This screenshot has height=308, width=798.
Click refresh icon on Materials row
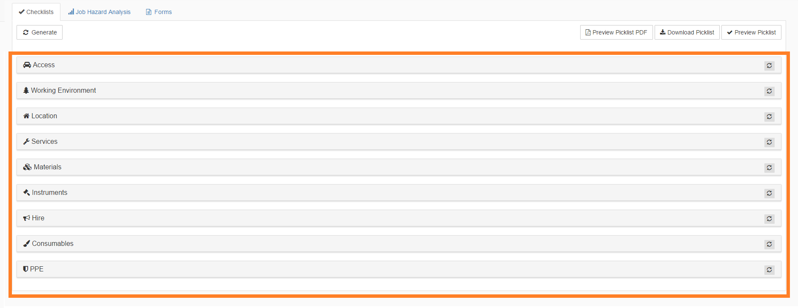tap(769, 168)
